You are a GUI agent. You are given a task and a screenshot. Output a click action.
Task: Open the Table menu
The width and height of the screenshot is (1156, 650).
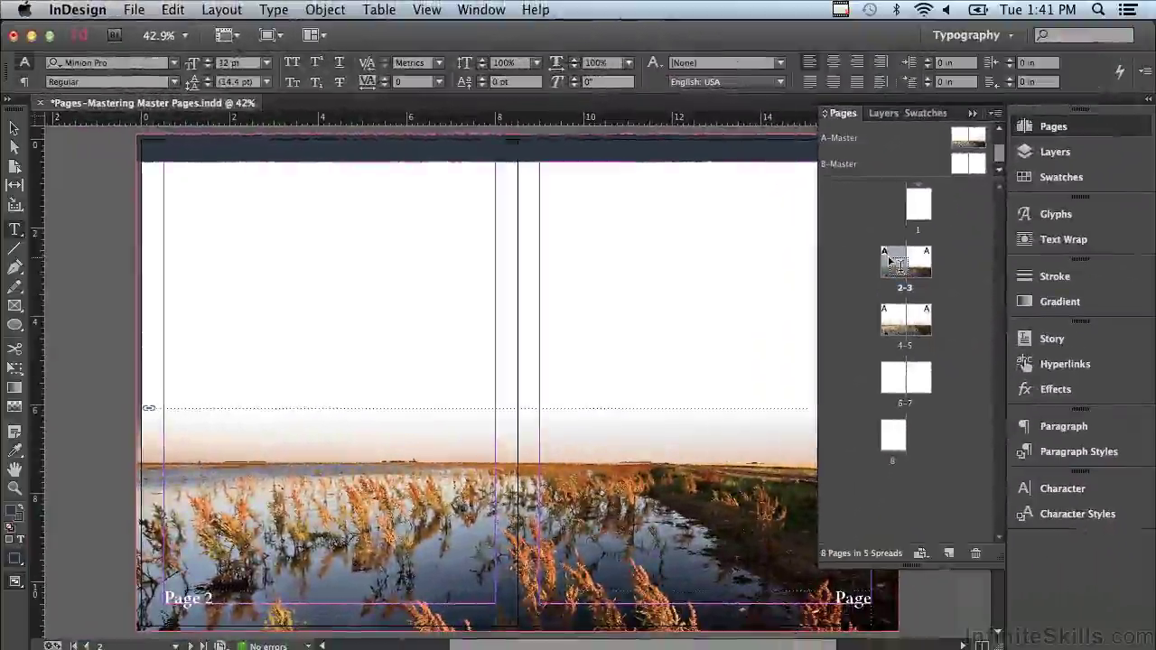pyautogui.click(x=378, y=10)
